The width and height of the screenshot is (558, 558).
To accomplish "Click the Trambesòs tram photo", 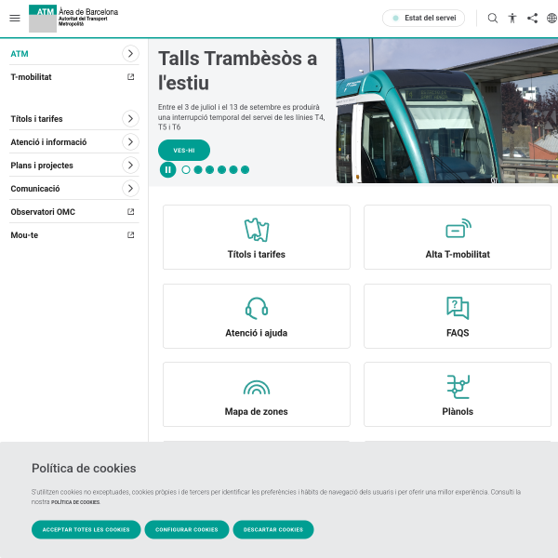I will pos(447,111).
